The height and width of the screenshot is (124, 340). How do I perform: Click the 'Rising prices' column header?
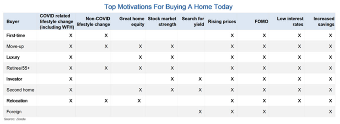point(222,21)
